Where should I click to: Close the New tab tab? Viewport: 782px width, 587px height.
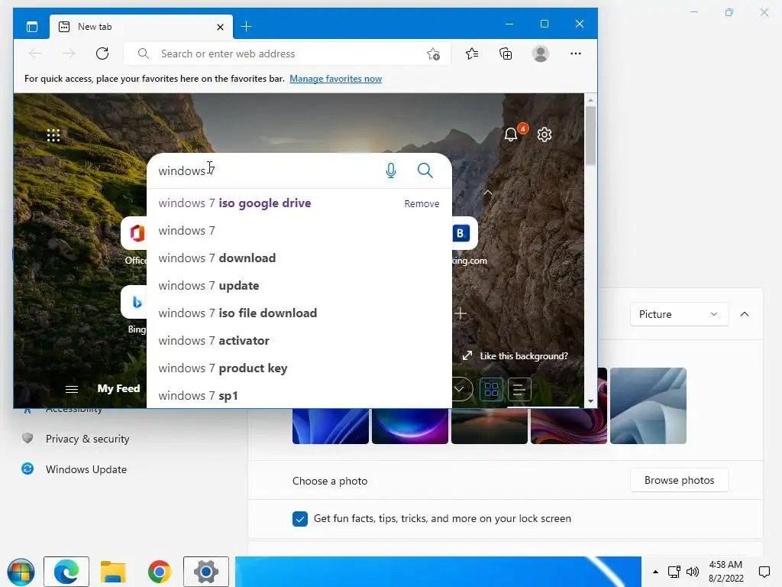click(x=220, y=27)
